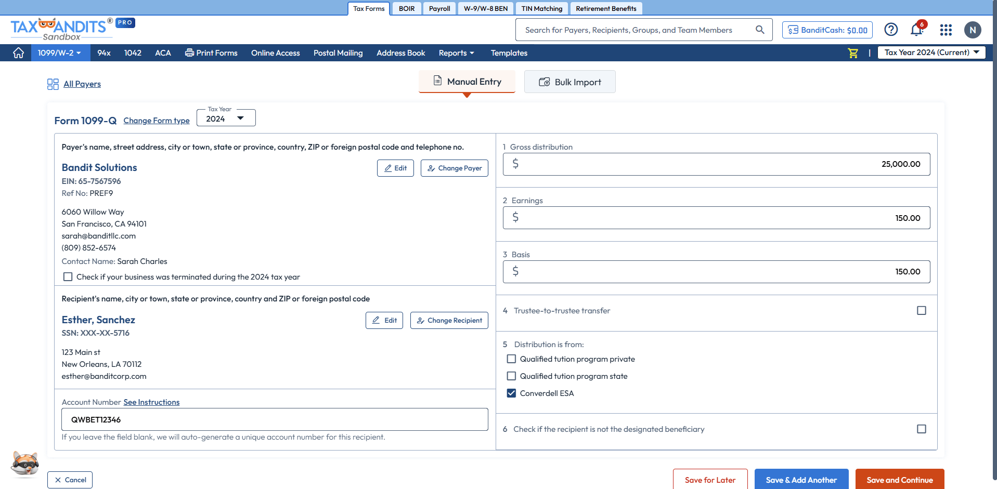Open the Payroll tab

[x=439, y=8]
